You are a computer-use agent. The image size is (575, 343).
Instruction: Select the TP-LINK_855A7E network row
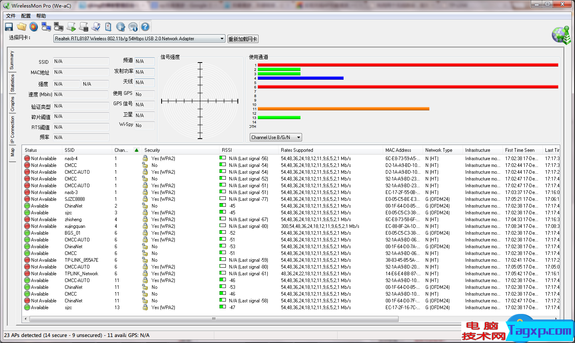click(291, 260)
